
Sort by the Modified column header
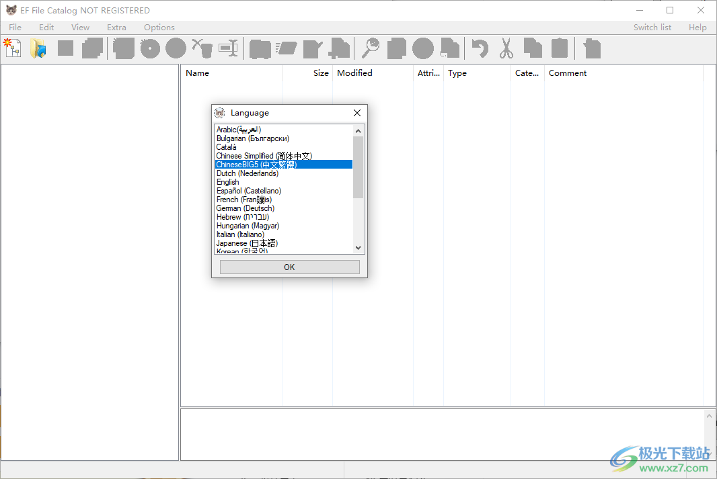(373, 73)
